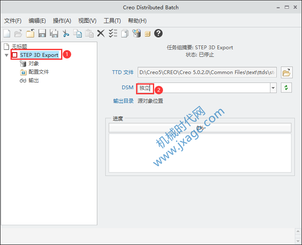302x245 pixels.
Task: Click the status bar scroll down arrow
Action: coord(298,241)
